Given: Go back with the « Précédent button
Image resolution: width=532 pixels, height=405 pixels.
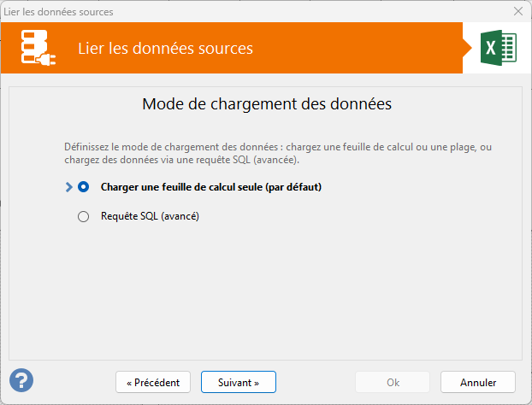Looking at the screenshot, I should tap(153, 382).
